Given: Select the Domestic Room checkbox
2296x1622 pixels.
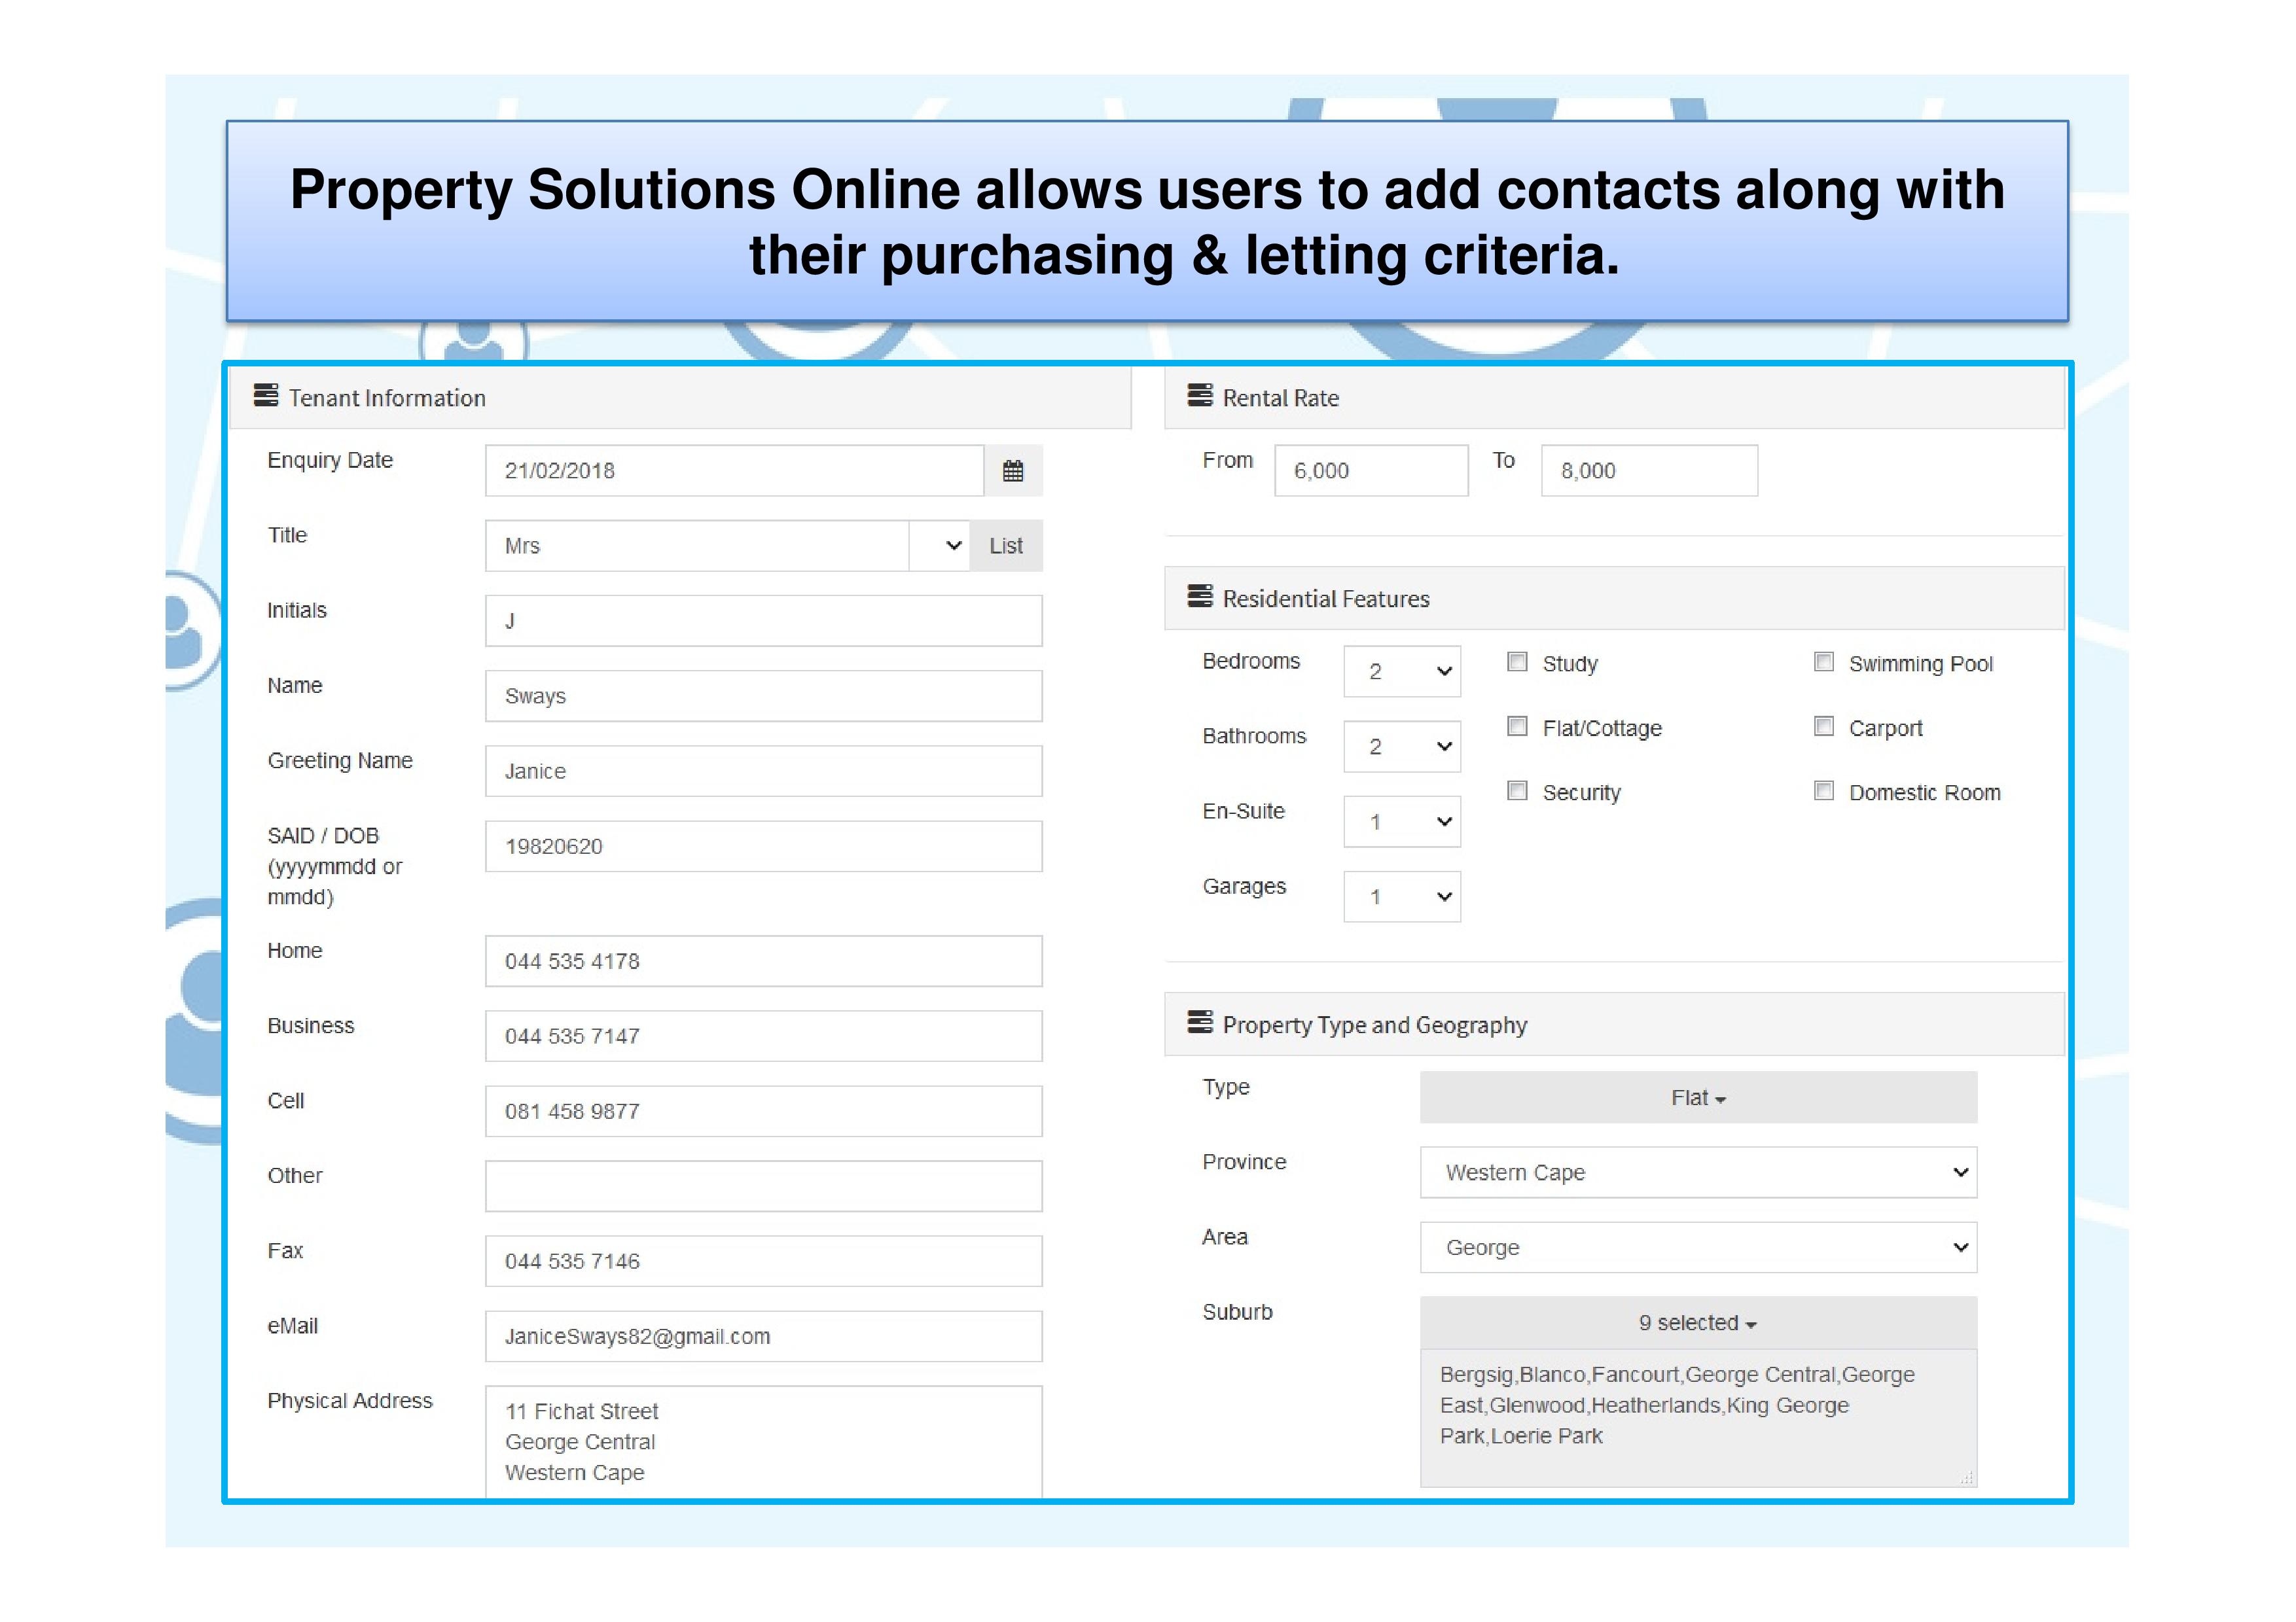Looking at the screenshot, I should click(1823, 790).
